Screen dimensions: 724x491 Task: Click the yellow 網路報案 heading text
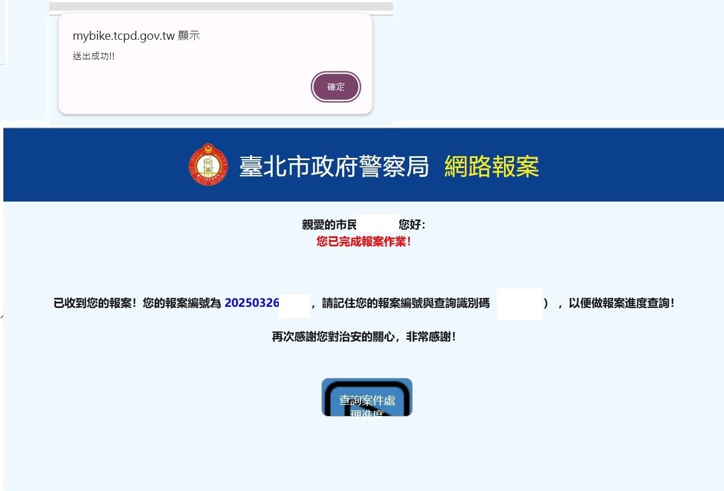coord(492,166)
